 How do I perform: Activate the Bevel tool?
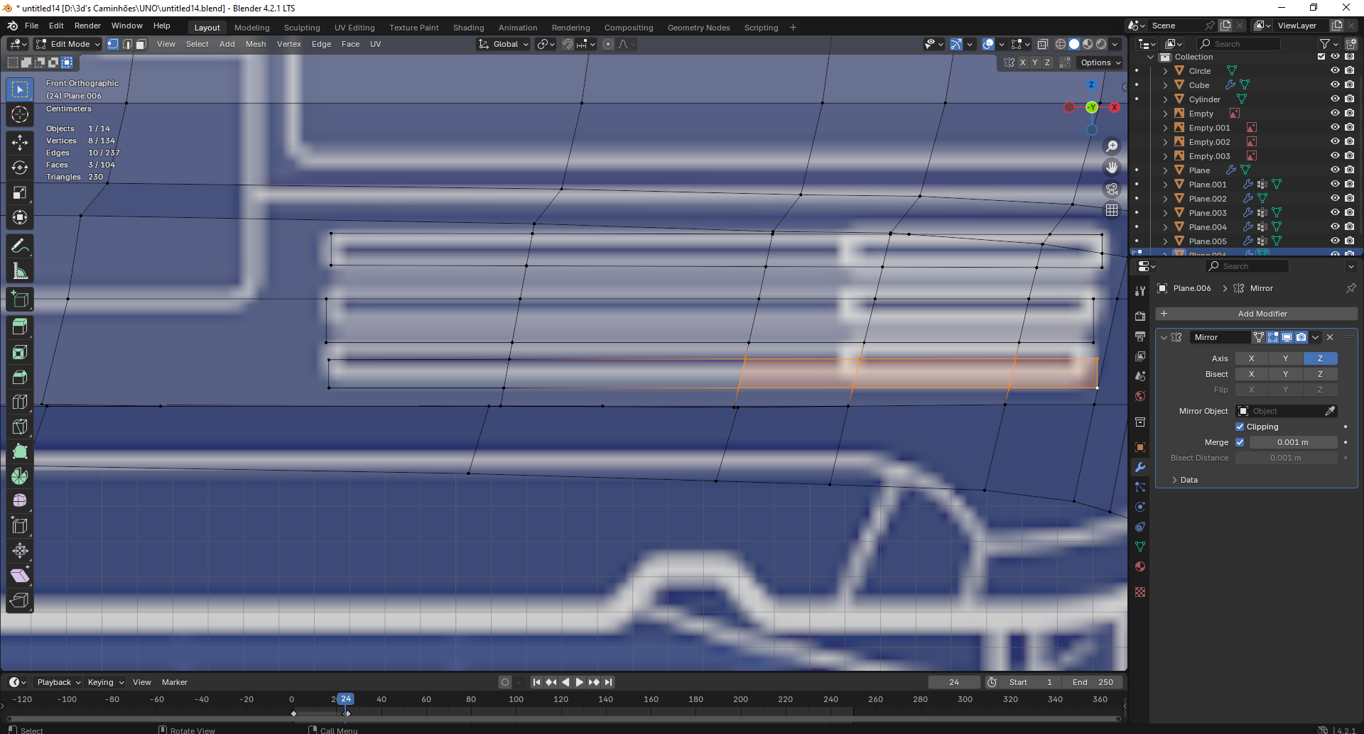(x=20, y=377)
